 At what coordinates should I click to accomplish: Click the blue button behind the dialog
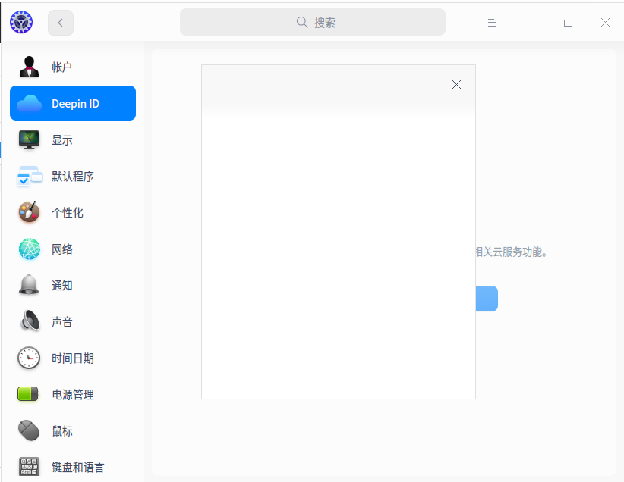[x=487, y=299]
